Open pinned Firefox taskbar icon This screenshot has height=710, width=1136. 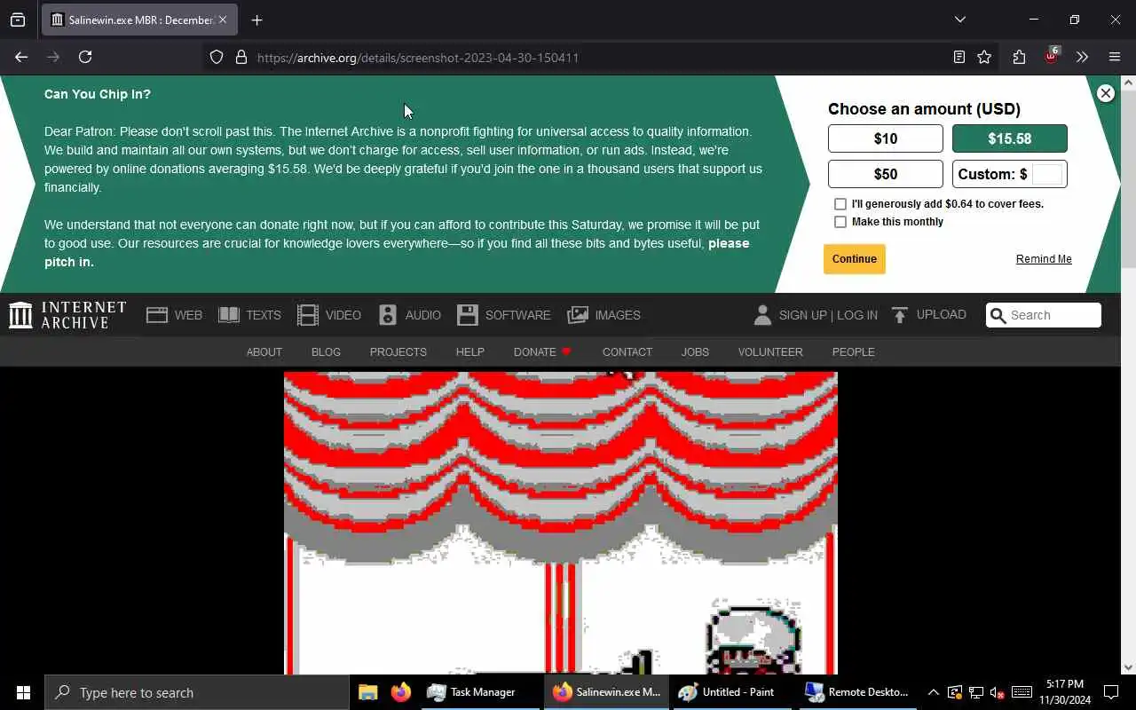pyautogui.click(x=401, y=692)
